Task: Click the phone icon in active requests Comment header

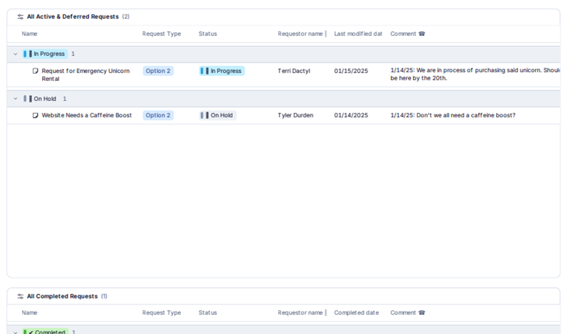Action: (422, 34)
